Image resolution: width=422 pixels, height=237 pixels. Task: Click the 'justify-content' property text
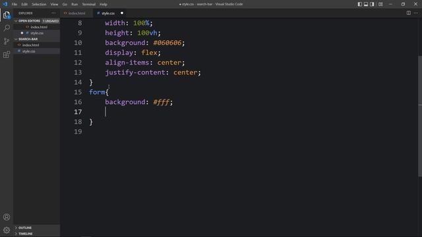coord(135,72)
